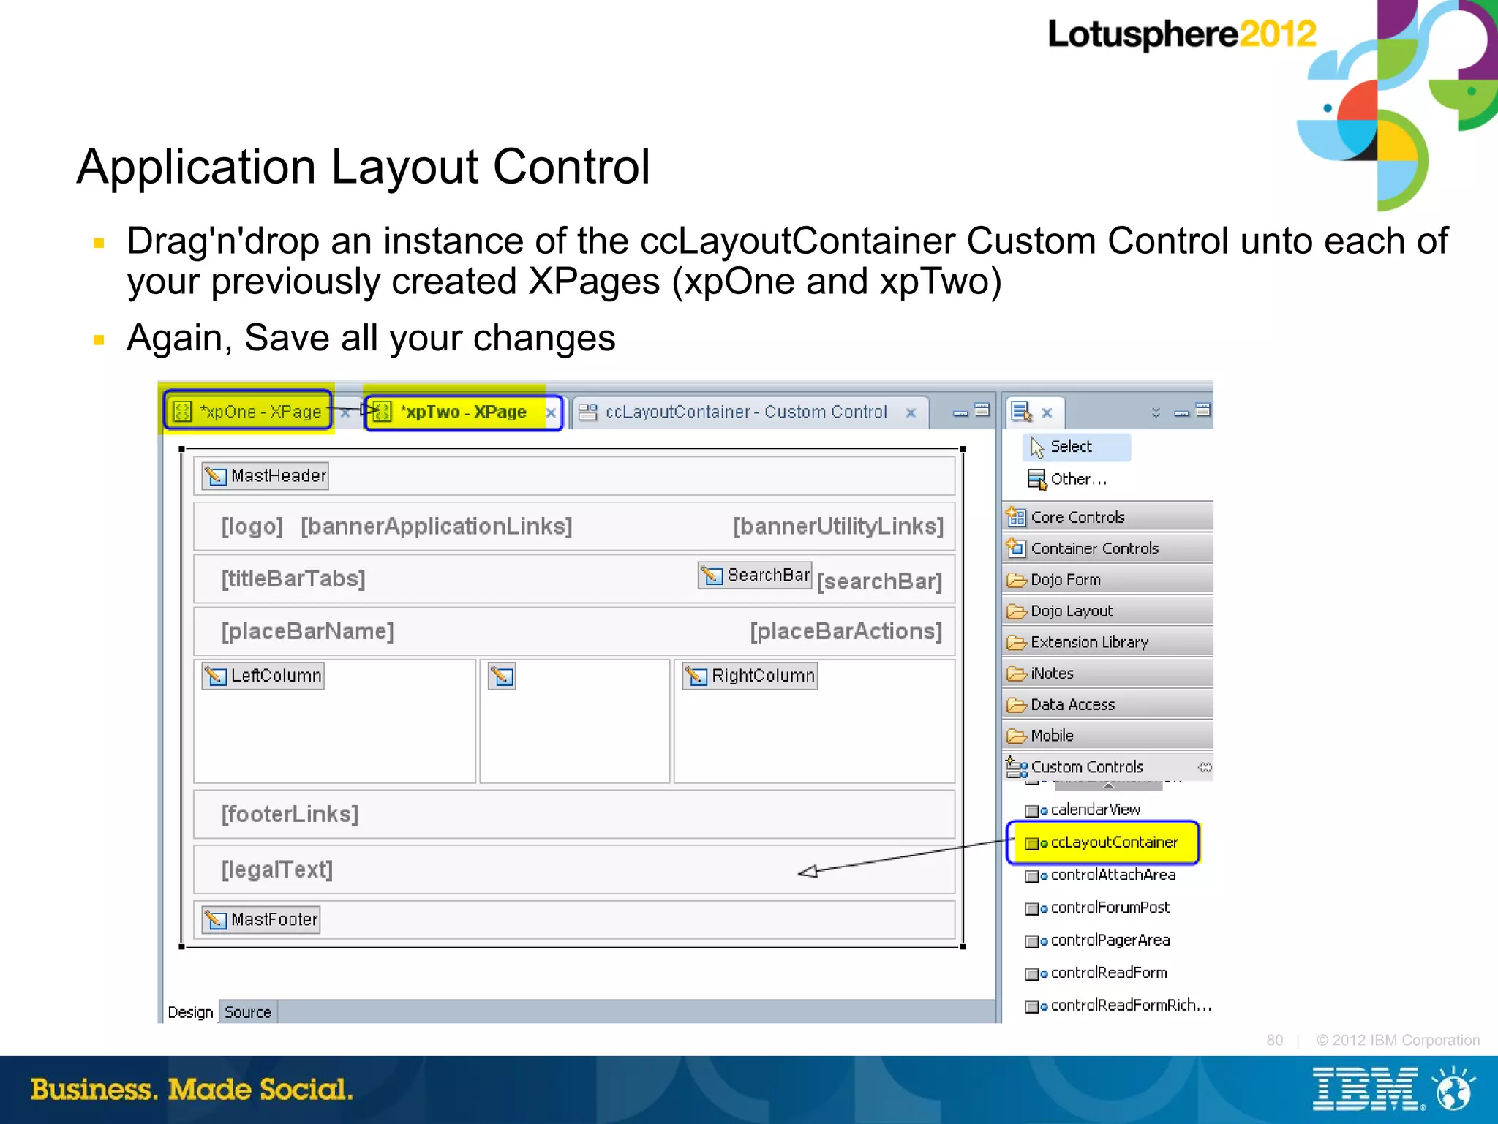Switch to the Source view tab

coord(247,1012)
